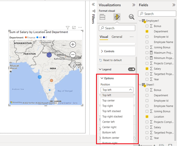
Task: Select Top left stacked position
Action: [117, 111]
